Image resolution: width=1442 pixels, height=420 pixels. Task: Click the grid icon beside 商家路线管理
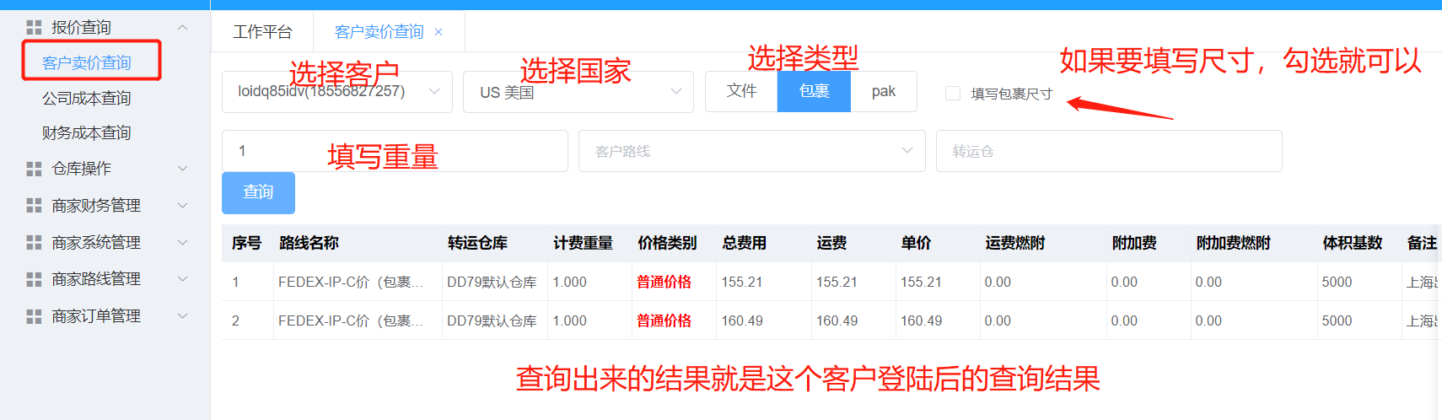[x=34, y=279]
